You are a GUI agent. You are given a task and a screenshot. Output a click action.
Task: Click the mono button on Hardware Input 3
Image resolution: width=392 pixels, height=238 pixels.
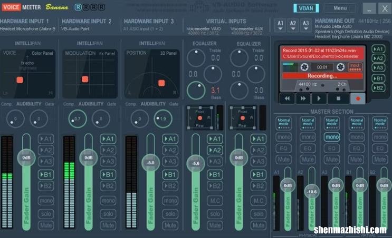point(170,201)
